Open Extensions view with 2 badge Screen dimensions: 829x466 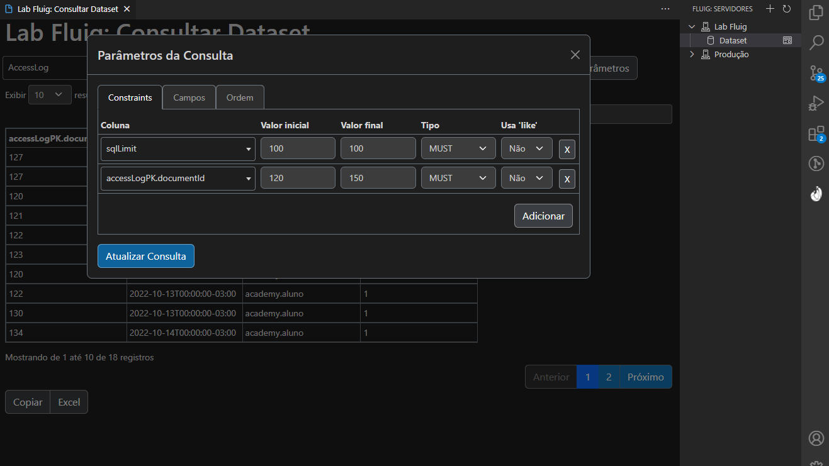click(816, 133)
